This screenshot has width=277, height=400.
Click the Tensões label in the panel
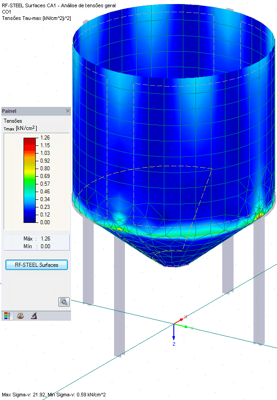click(x=13, y=121)
